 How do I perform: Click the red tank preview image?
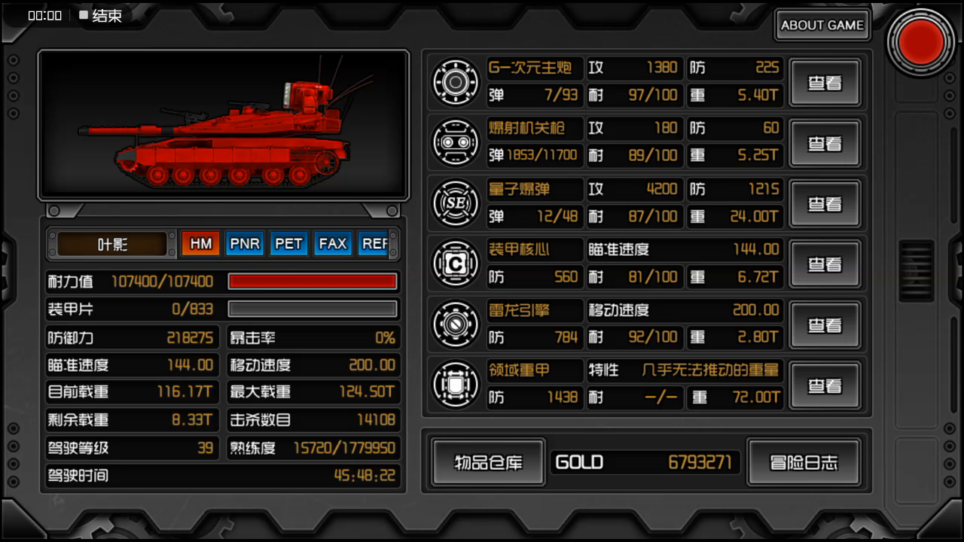point(224,126)
